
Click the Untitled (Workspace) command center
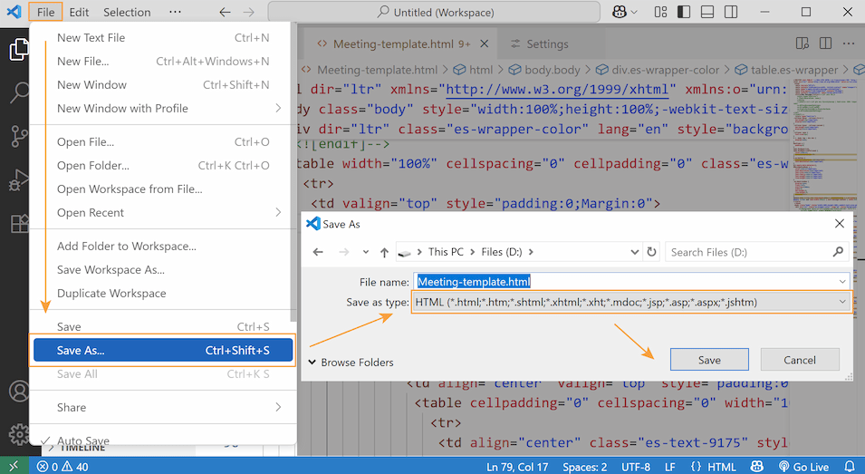pos(434,12)
